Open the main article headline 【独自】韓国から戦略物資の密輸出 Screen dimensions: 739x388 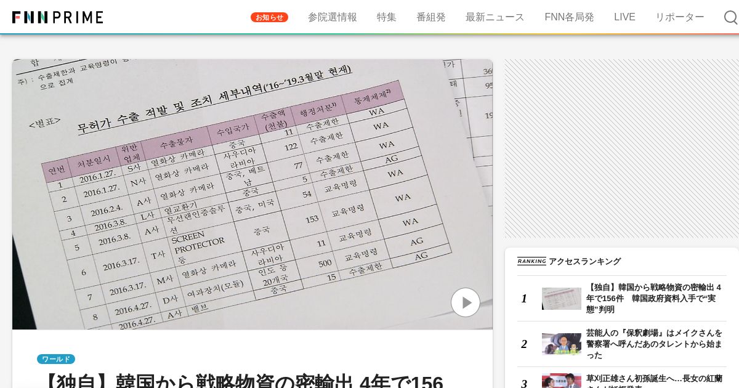[240, 380]
